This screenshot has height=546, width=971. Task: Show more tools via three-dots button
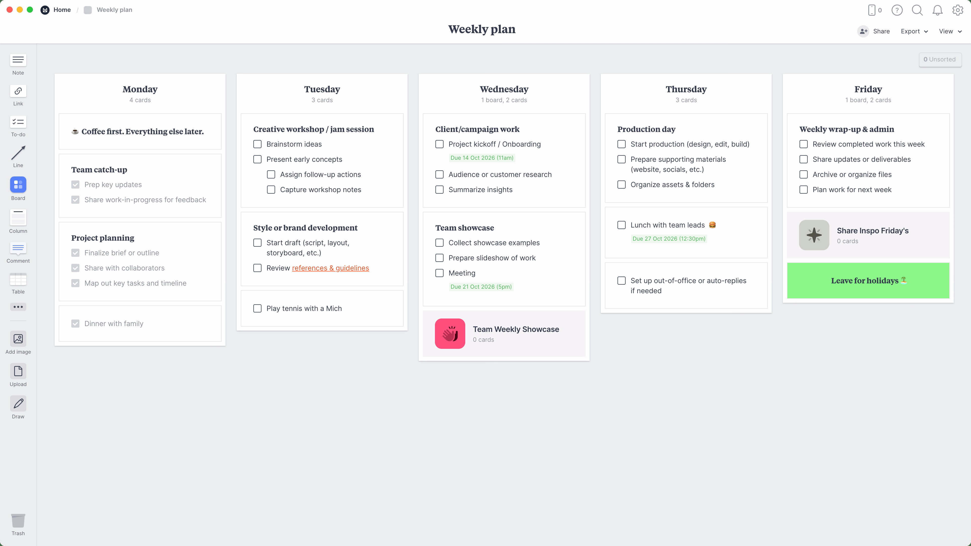click(18, 307)
